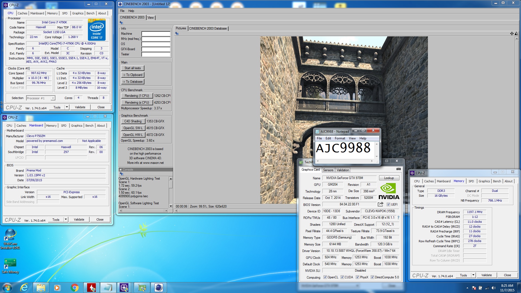This screenshot has height=293, width=521.
Task: Click the Bus Interface question mark icon
Action: point(398,218)
